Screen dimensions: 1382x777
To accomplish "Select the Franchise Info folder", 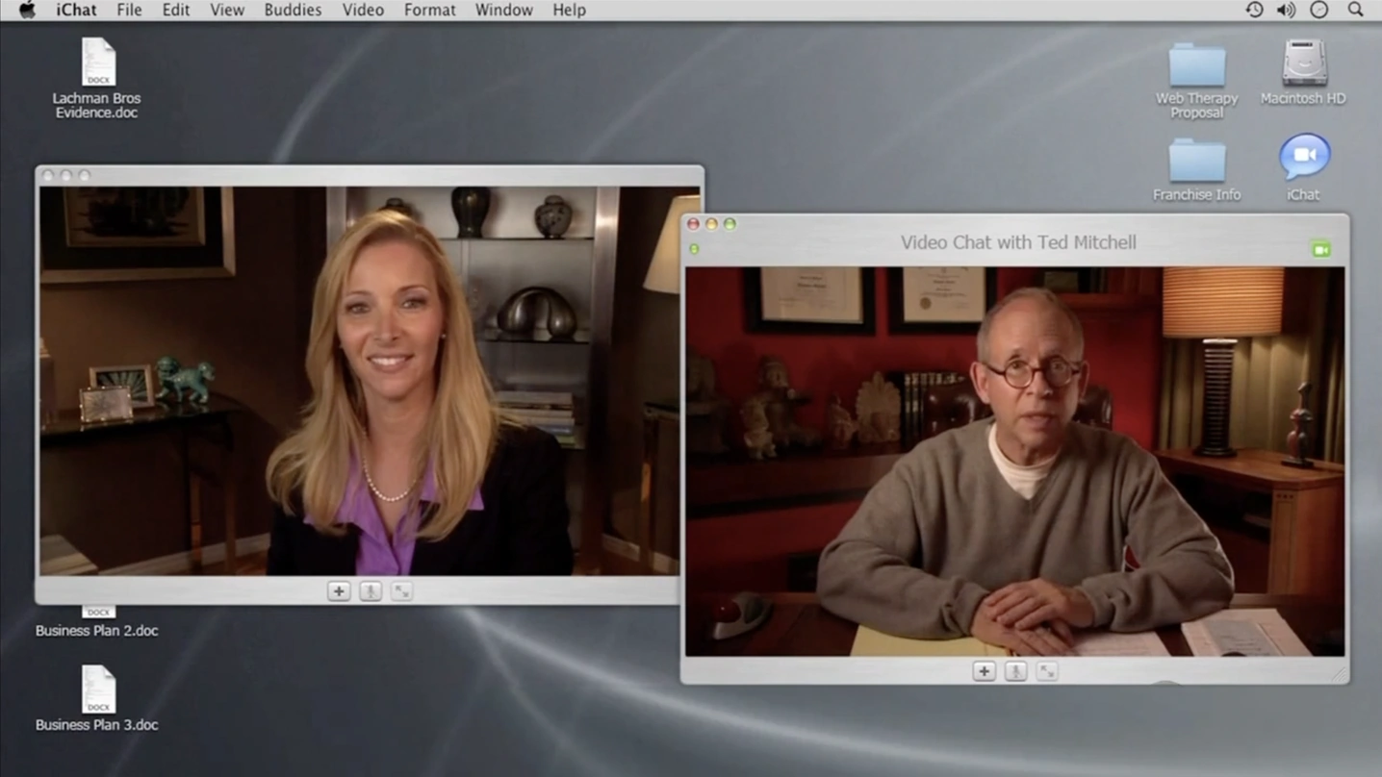I will click(1196, 161).
